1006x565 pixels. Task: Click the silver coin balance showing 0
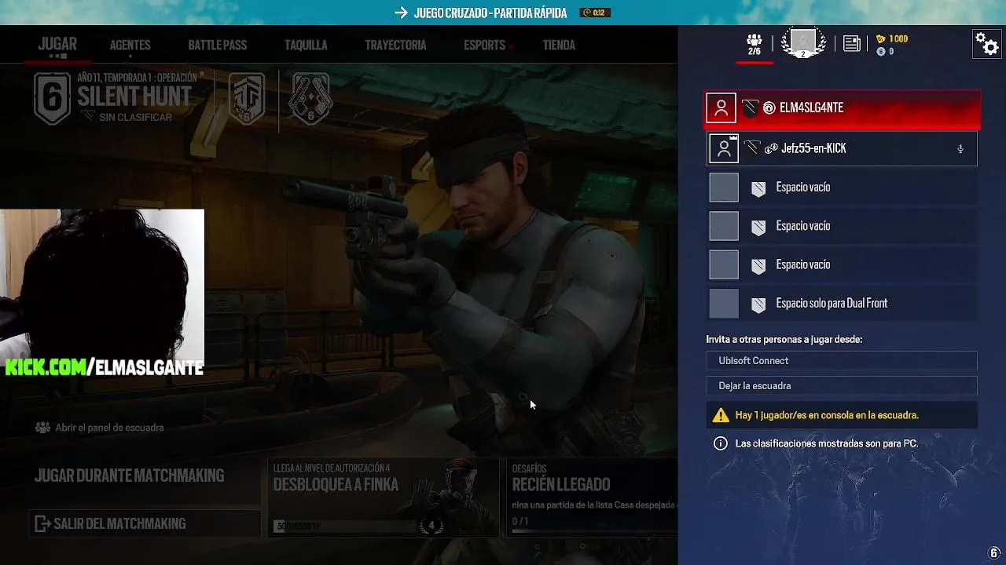tap(885, 52)
